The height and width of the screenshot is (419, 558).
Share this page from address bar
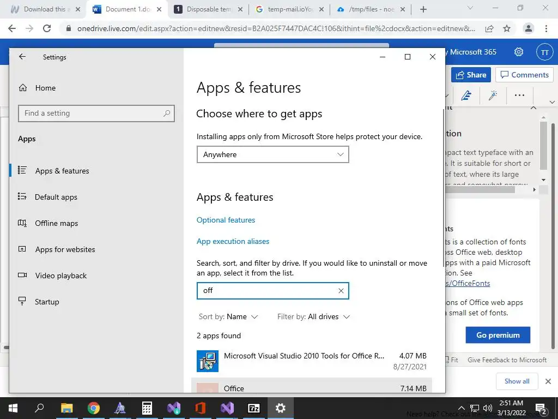489,28
